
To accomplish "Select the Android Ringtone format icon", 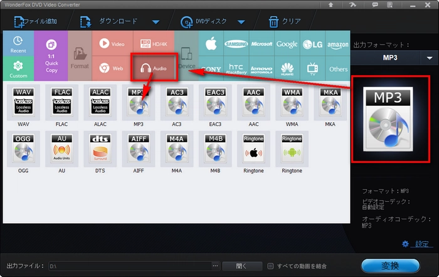I will click(x=292, y=149).
